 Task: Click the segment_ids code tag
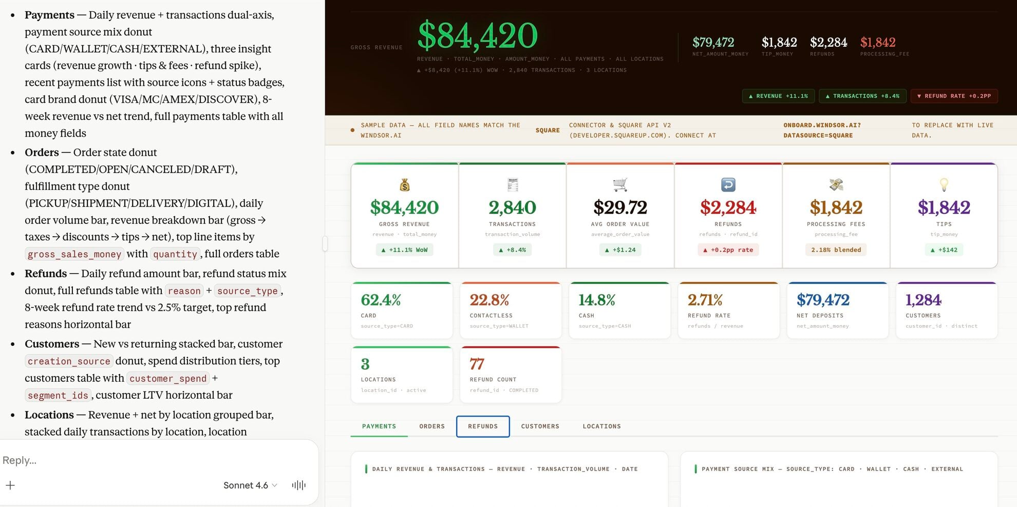click(x=58, y=396)
